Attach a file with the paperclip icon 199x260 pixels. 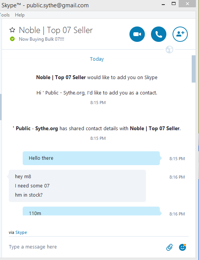169,247
